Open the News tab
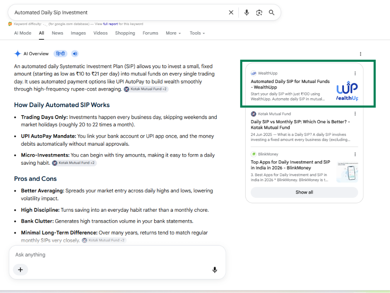The width and height of the screenshot is (390, 293). 58,33
